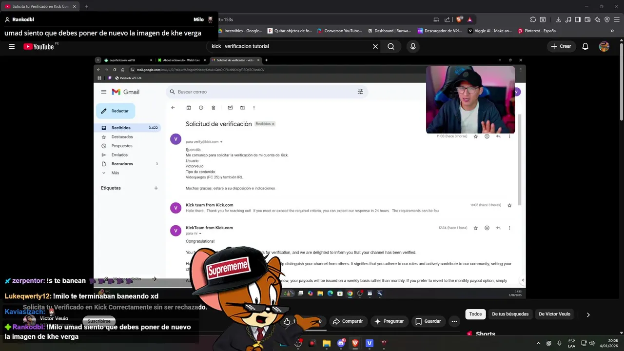The image size is (624, 351).
Task: Expand the 'para mí' recipient details arrow
Action: click(x=200, y=234)
